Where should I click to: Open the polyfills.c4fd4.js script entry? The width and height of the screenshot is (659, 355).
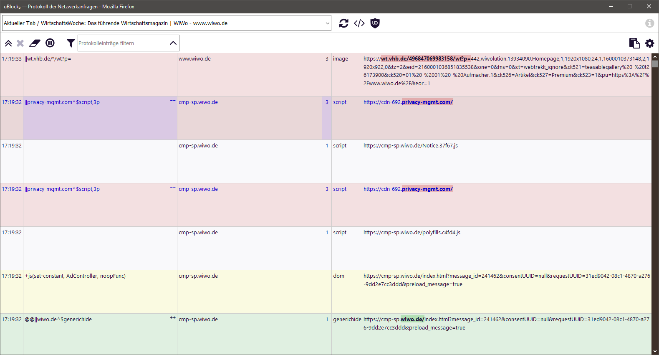click(412, 233)
